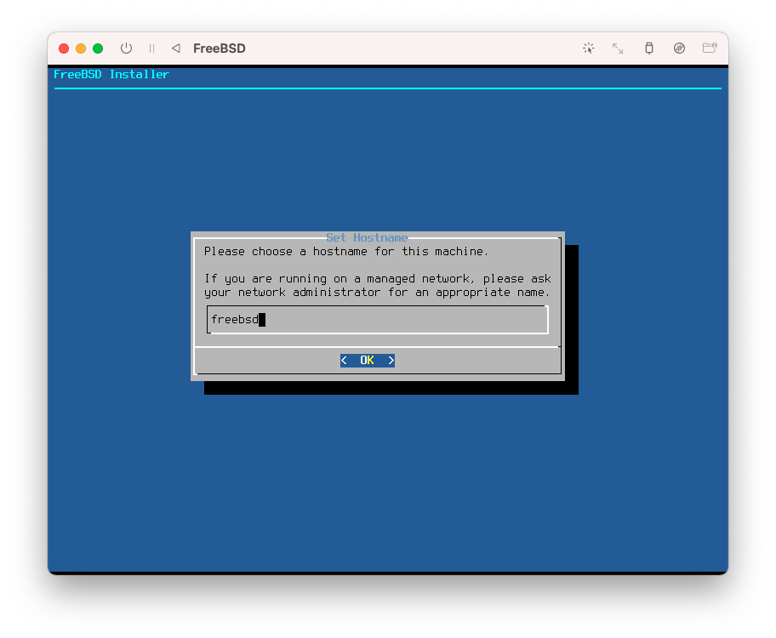Pause the FreeBSD virtual machine
The width and height of the screenshot is (776, 638).
152,48
